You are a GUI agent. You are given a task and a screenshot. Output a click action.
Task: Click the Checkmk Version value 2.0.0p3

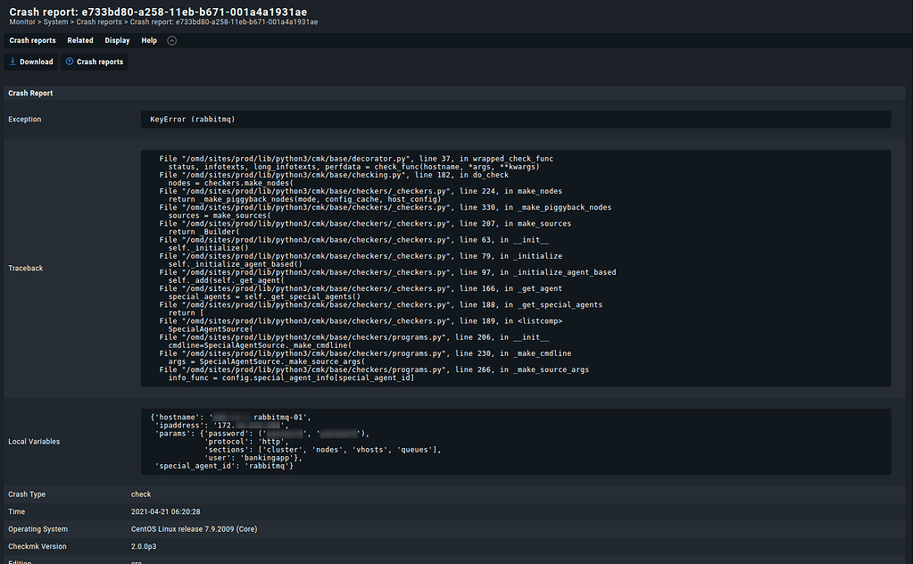143,546
